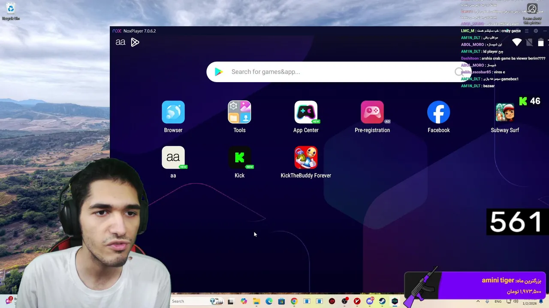Open the Pre-registration app

point(372,112)
